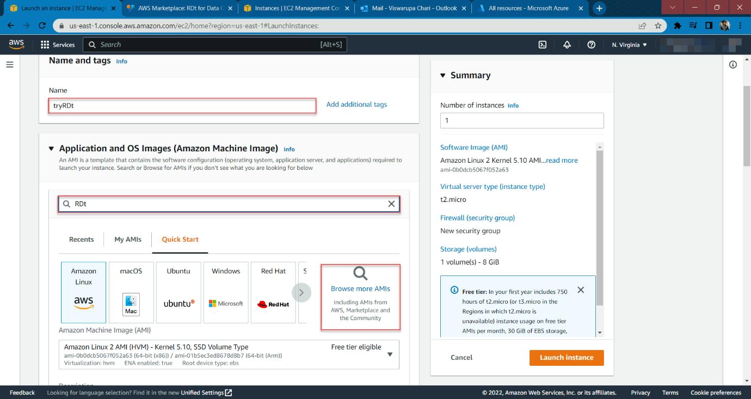This screenshot has width=751, height=399.
Task: Select the Windows AMI card
Action: point(225,292)
